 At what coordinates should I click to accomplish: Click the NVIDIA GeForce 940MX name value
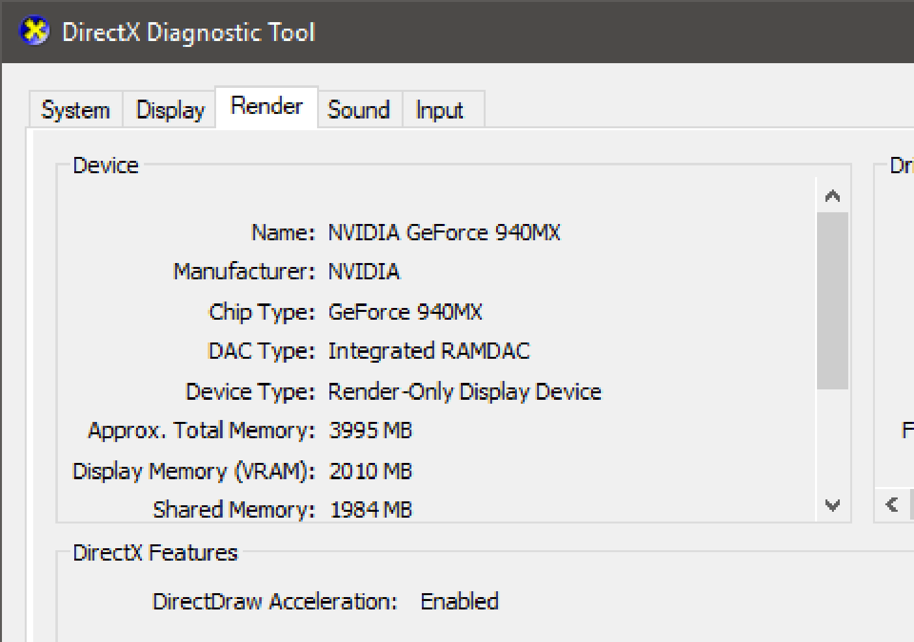click(444, 232)
